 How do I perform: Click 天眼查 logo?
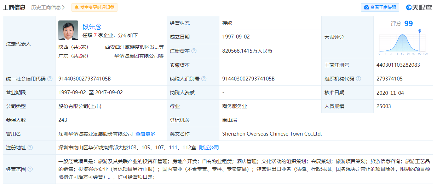point(419,7)
